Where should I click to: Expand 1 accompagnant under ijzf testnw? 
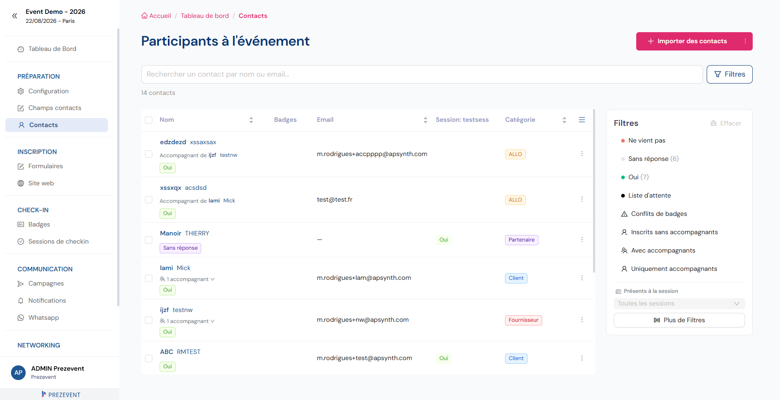187,321
